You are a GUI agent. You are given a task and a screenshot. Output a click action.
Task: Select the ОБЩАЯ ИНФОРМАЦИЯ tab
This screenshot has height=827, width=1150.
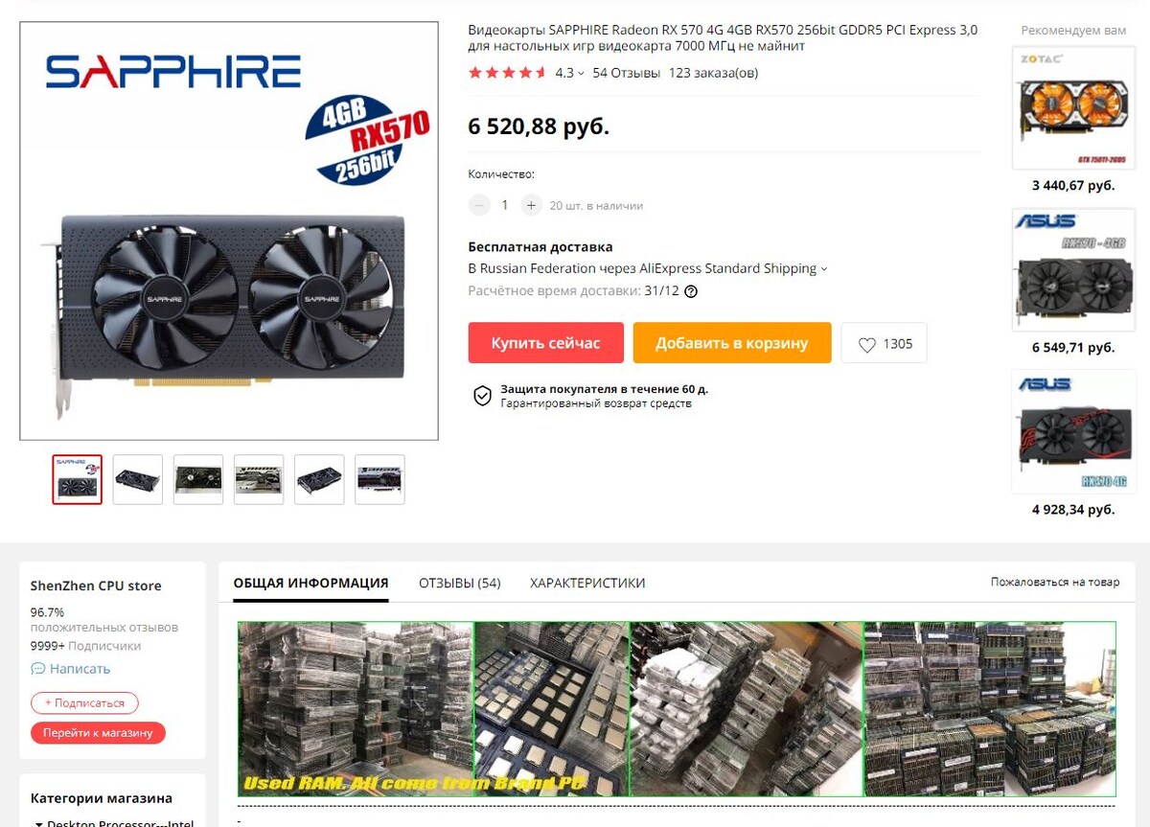tap(310, 583)
